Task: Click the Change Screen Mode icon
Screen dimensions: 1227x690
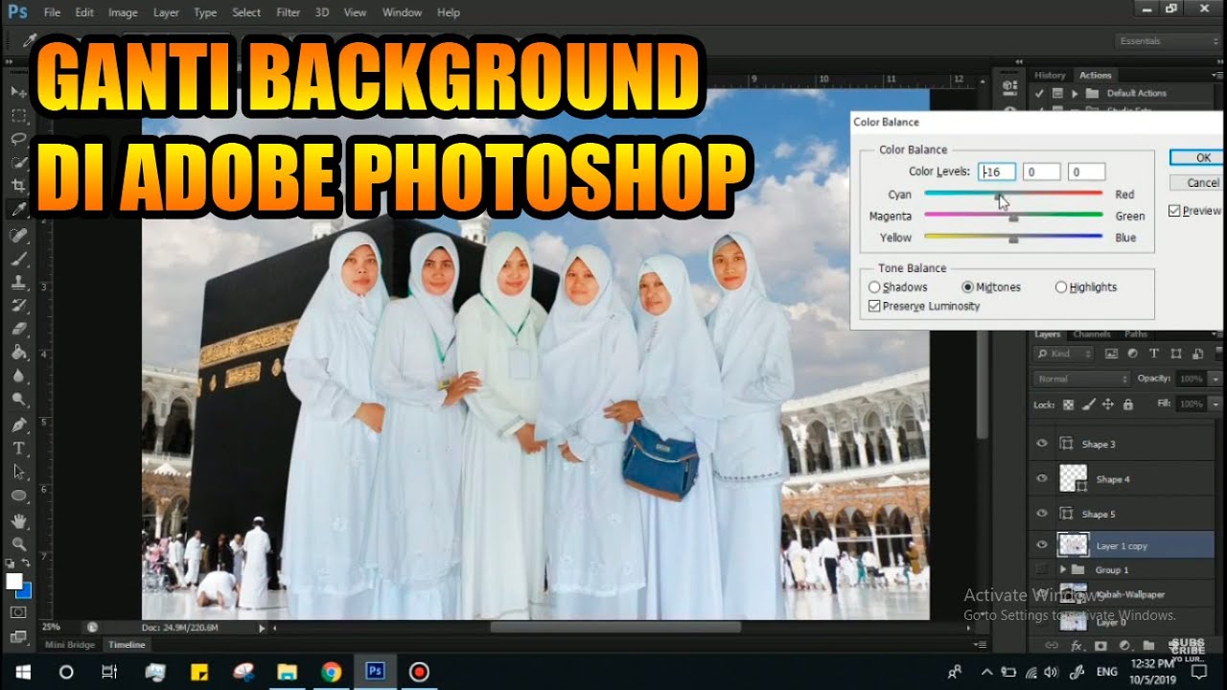Action: coord(18,635)
